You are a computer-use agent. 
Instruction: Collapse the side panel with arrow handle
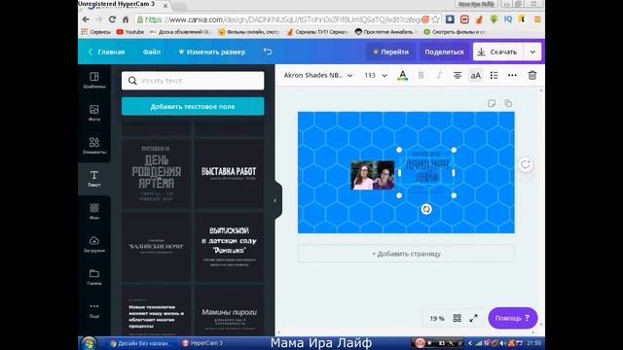[275, 200]
